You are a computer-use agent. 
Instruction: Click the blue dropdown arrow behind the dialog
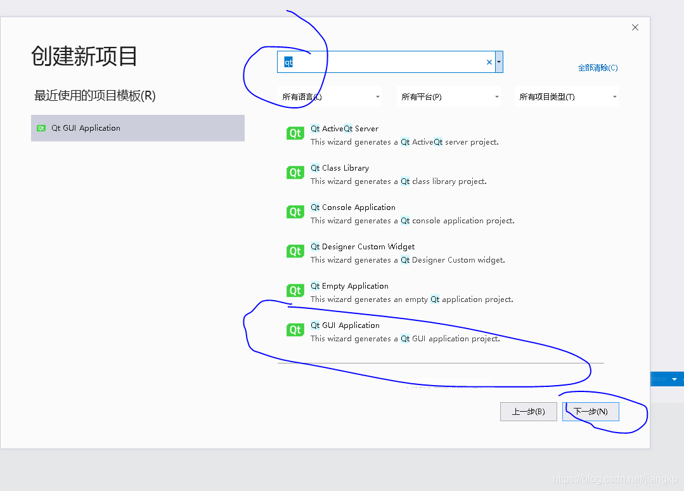pos(674,379)
